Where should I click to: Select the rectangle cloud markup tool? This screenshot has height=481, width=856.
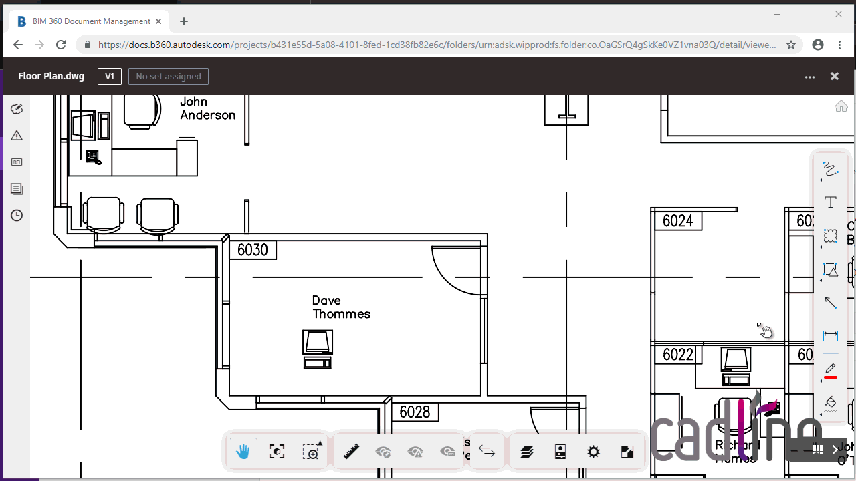click(830, 236)
